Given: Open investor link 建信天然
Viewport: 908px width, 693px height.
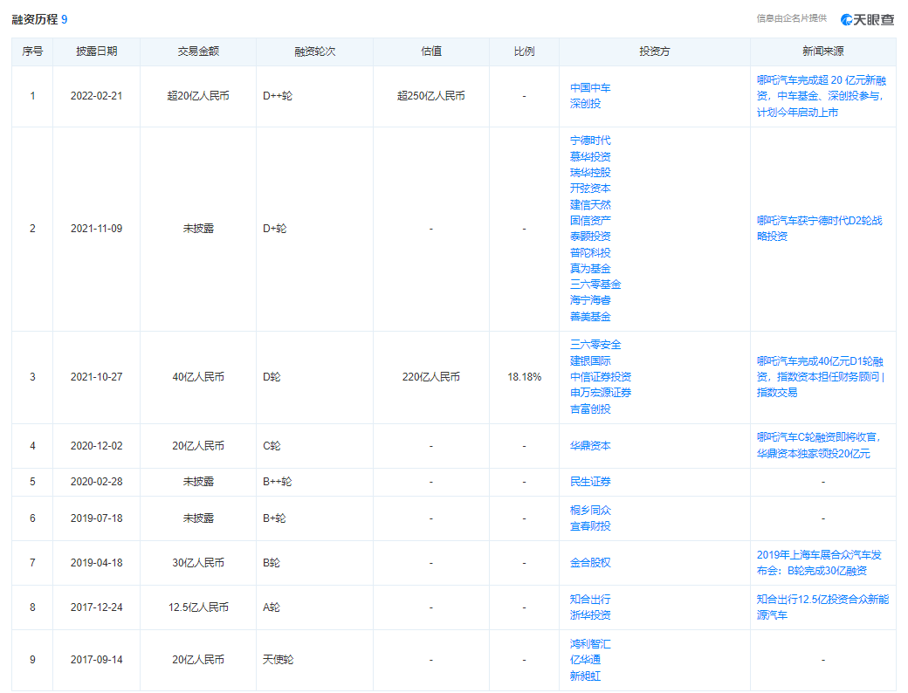Looking at the screenshot, I should click(x=590, y=205).
